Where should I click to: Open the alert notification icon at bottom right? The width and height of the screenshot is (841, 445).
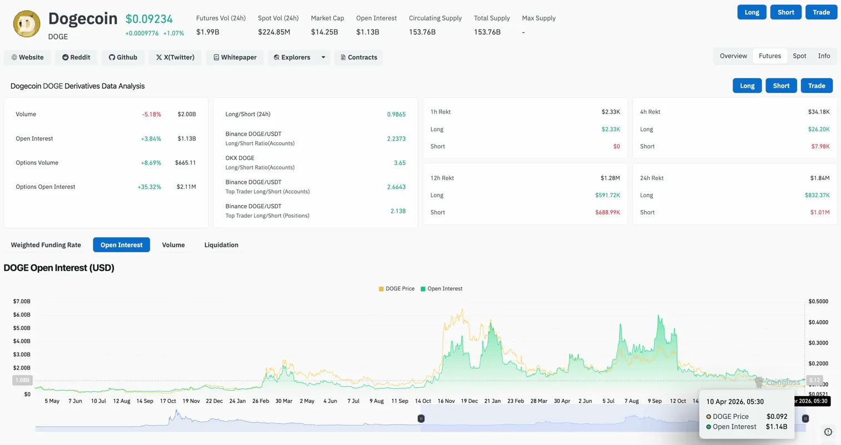[x=827, y=432]
